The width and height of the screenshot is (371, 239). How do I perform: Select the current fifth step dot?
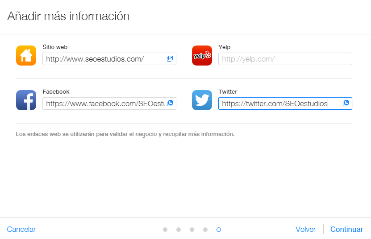219,230
